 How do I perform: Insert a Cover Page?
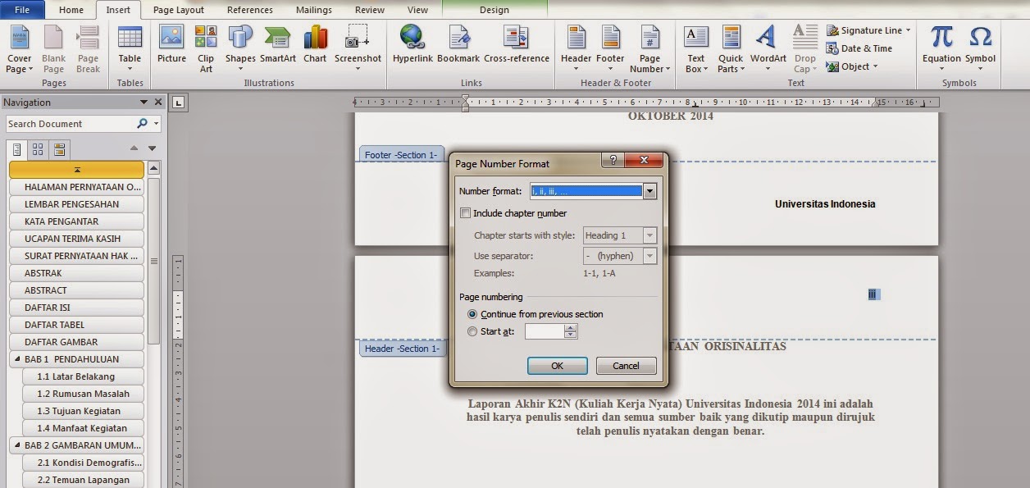tap(20, 49)
